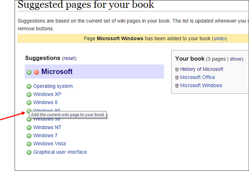
Task: Open the Windows Vista suggestion link
Action: coord(49,144)
